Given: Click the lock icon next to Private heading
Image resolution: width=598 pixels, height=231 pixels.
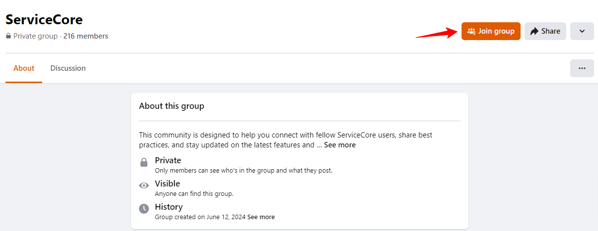Looking at the screenshot, I should point(144,162).
